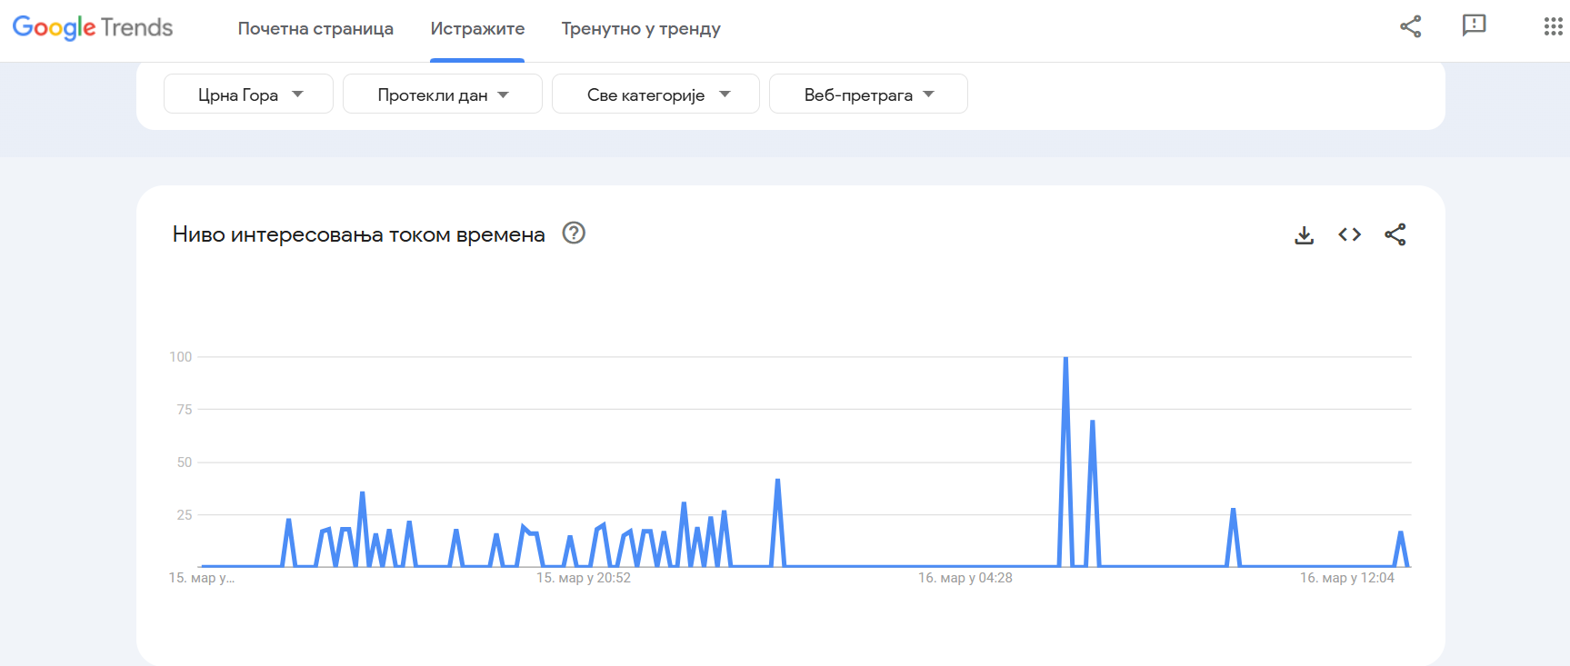Image resolution: width=1570 pixels, height=666 pixels.
Task: Expand the Црна Гора region dropdown
Action: [248, 94]
